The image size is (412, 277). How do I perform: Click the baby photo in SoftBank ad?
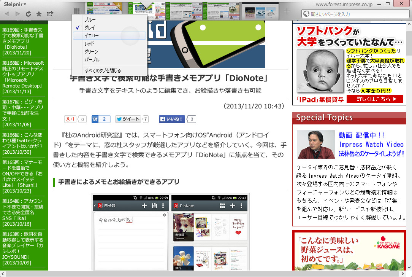(320, 71)
